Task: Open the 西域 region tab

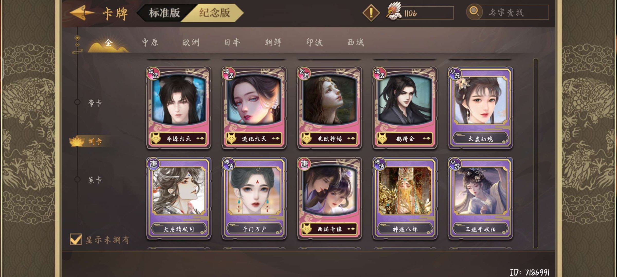Action: (356, 42)
